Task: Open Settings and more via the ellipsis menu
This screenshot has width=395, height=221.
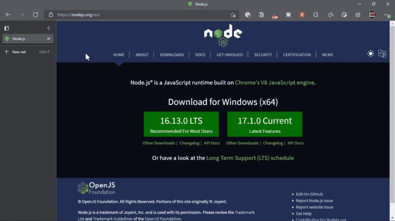Action: pos(387,15)
